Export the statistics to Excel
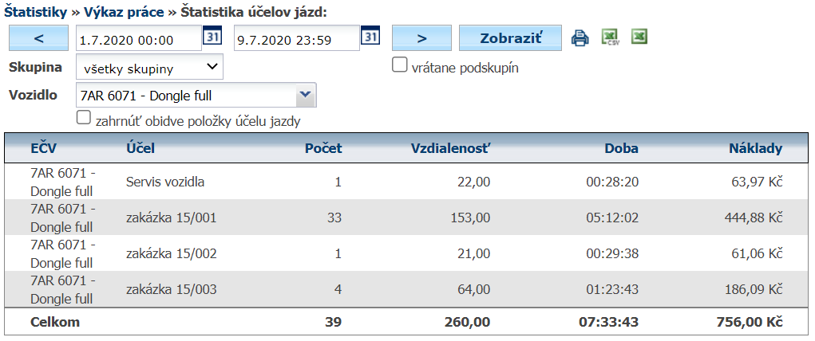This screenshot has height=341, width=815. click(x=639, y=37)
